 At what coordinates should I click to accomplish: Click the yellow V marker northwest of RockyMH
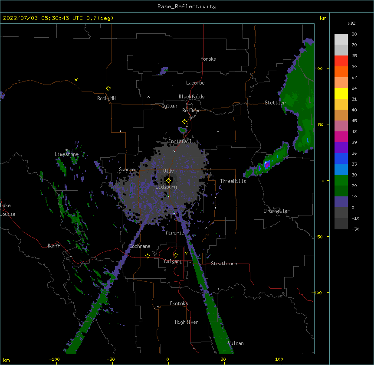point(76,80)
